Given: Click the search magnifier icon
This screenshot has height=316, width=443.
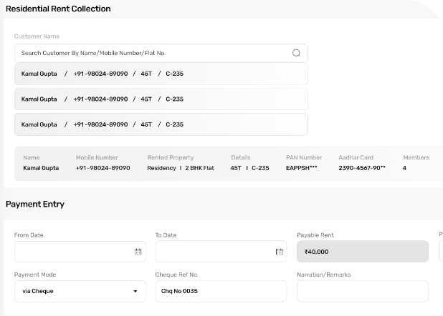Looking at the screenshot, I should pyautogui.click(x=296, y=53).
